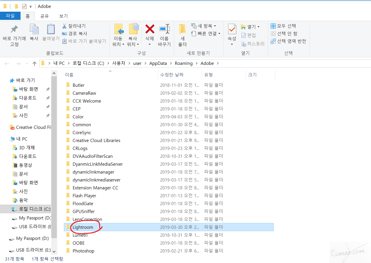Open the Recent locations dropdown arrow
The width and height of the screenshot is (371, 263).
coord(27,63)
